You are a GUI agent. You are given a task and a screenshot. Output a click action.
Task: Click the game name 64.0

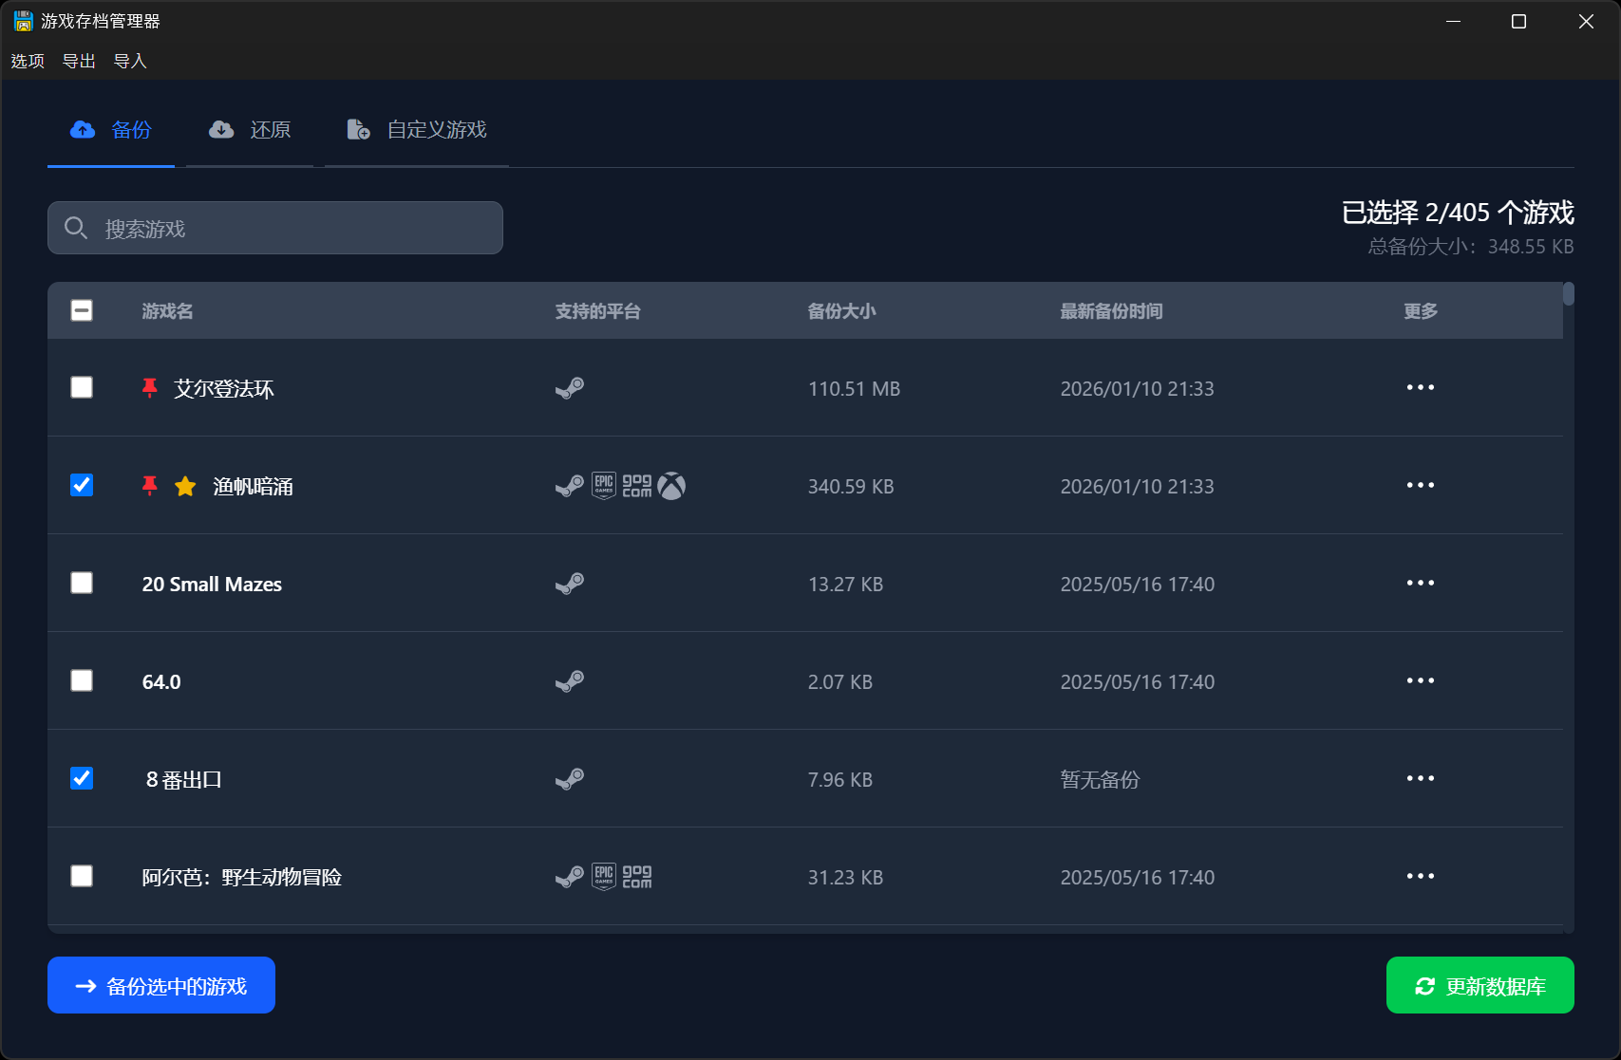click(x=161, y=681)
